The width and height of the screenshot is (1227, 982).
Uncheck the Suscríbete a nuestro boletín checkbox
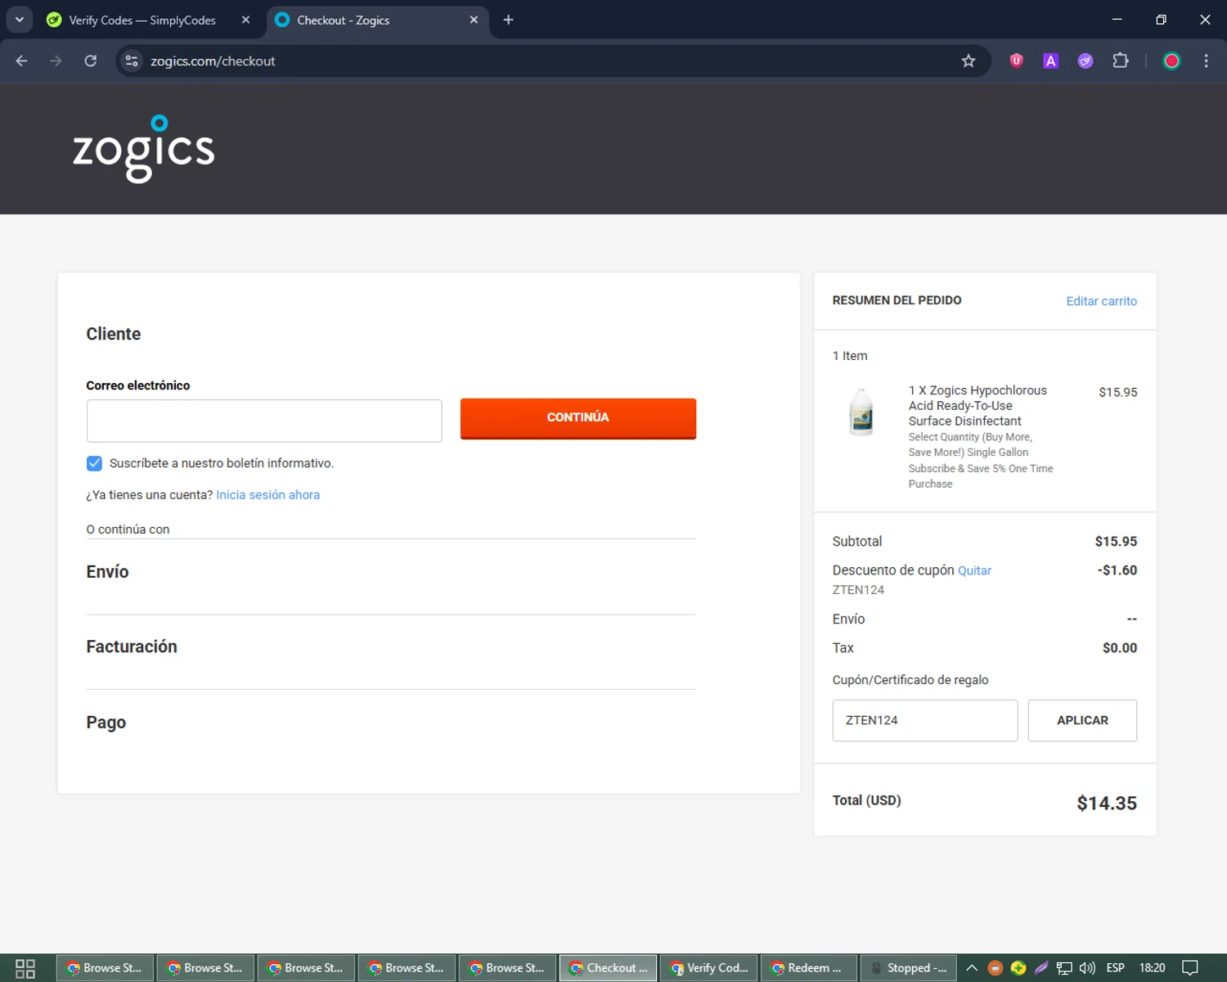tap(95, 463)
